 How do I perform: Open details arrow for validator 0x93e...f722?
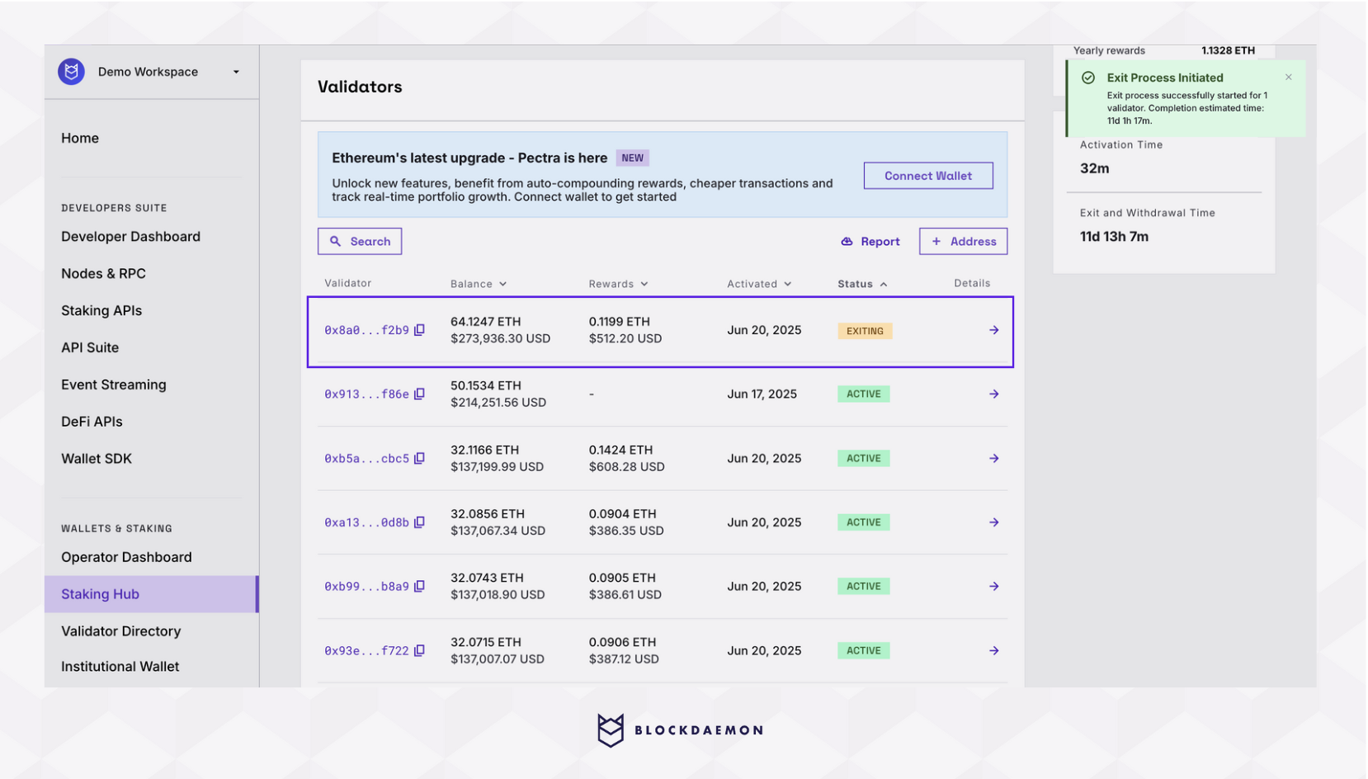tap(994, 651)
